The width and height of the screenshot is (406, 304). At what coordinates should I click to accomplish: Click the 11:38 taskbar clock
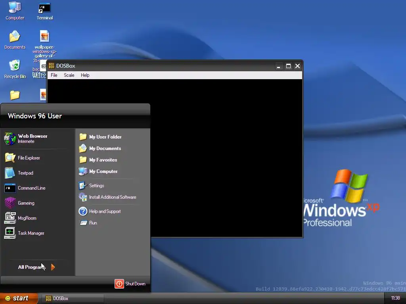395,298
